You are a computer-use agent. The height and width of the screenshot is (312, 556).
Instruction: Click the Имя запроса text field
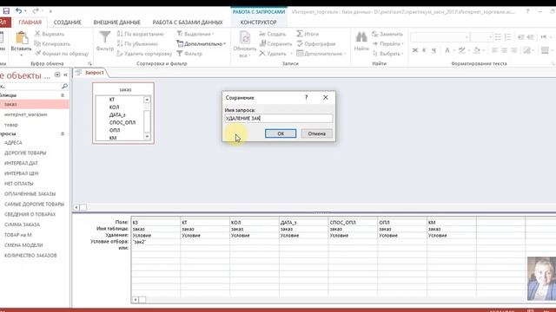tap(279, 118)
